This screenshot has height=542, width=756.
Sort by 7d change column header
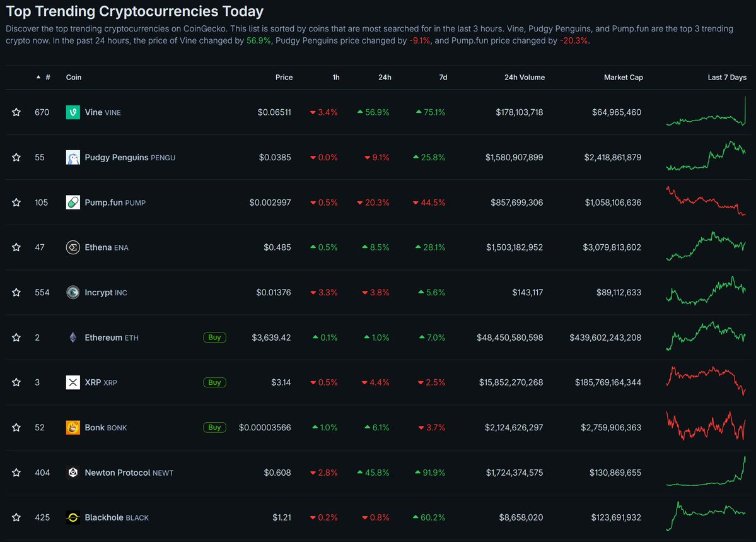pos(443,77)
